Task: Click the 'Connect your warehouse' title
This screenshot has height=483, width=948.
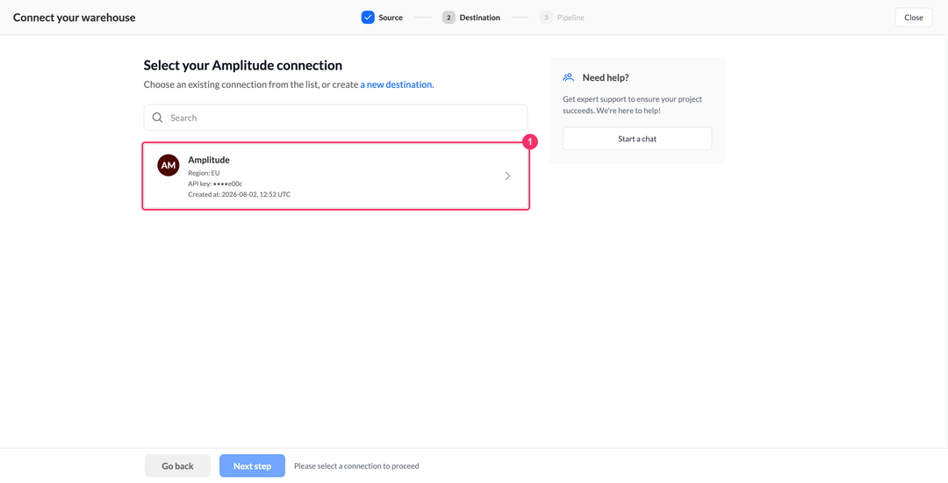Action: 75,18
